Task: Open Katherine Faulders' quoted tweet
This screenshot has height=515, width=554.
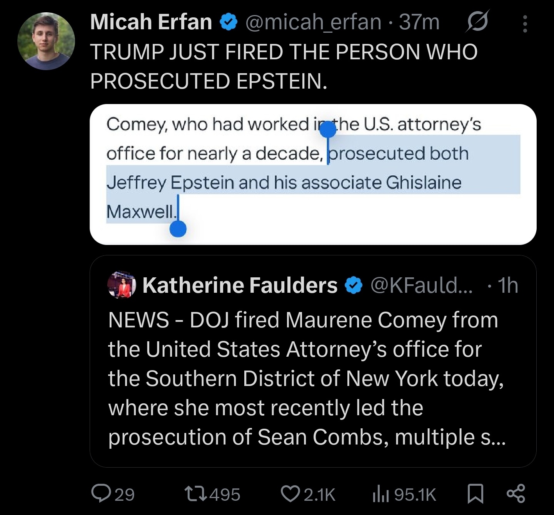Action: [x=313, y=361]
